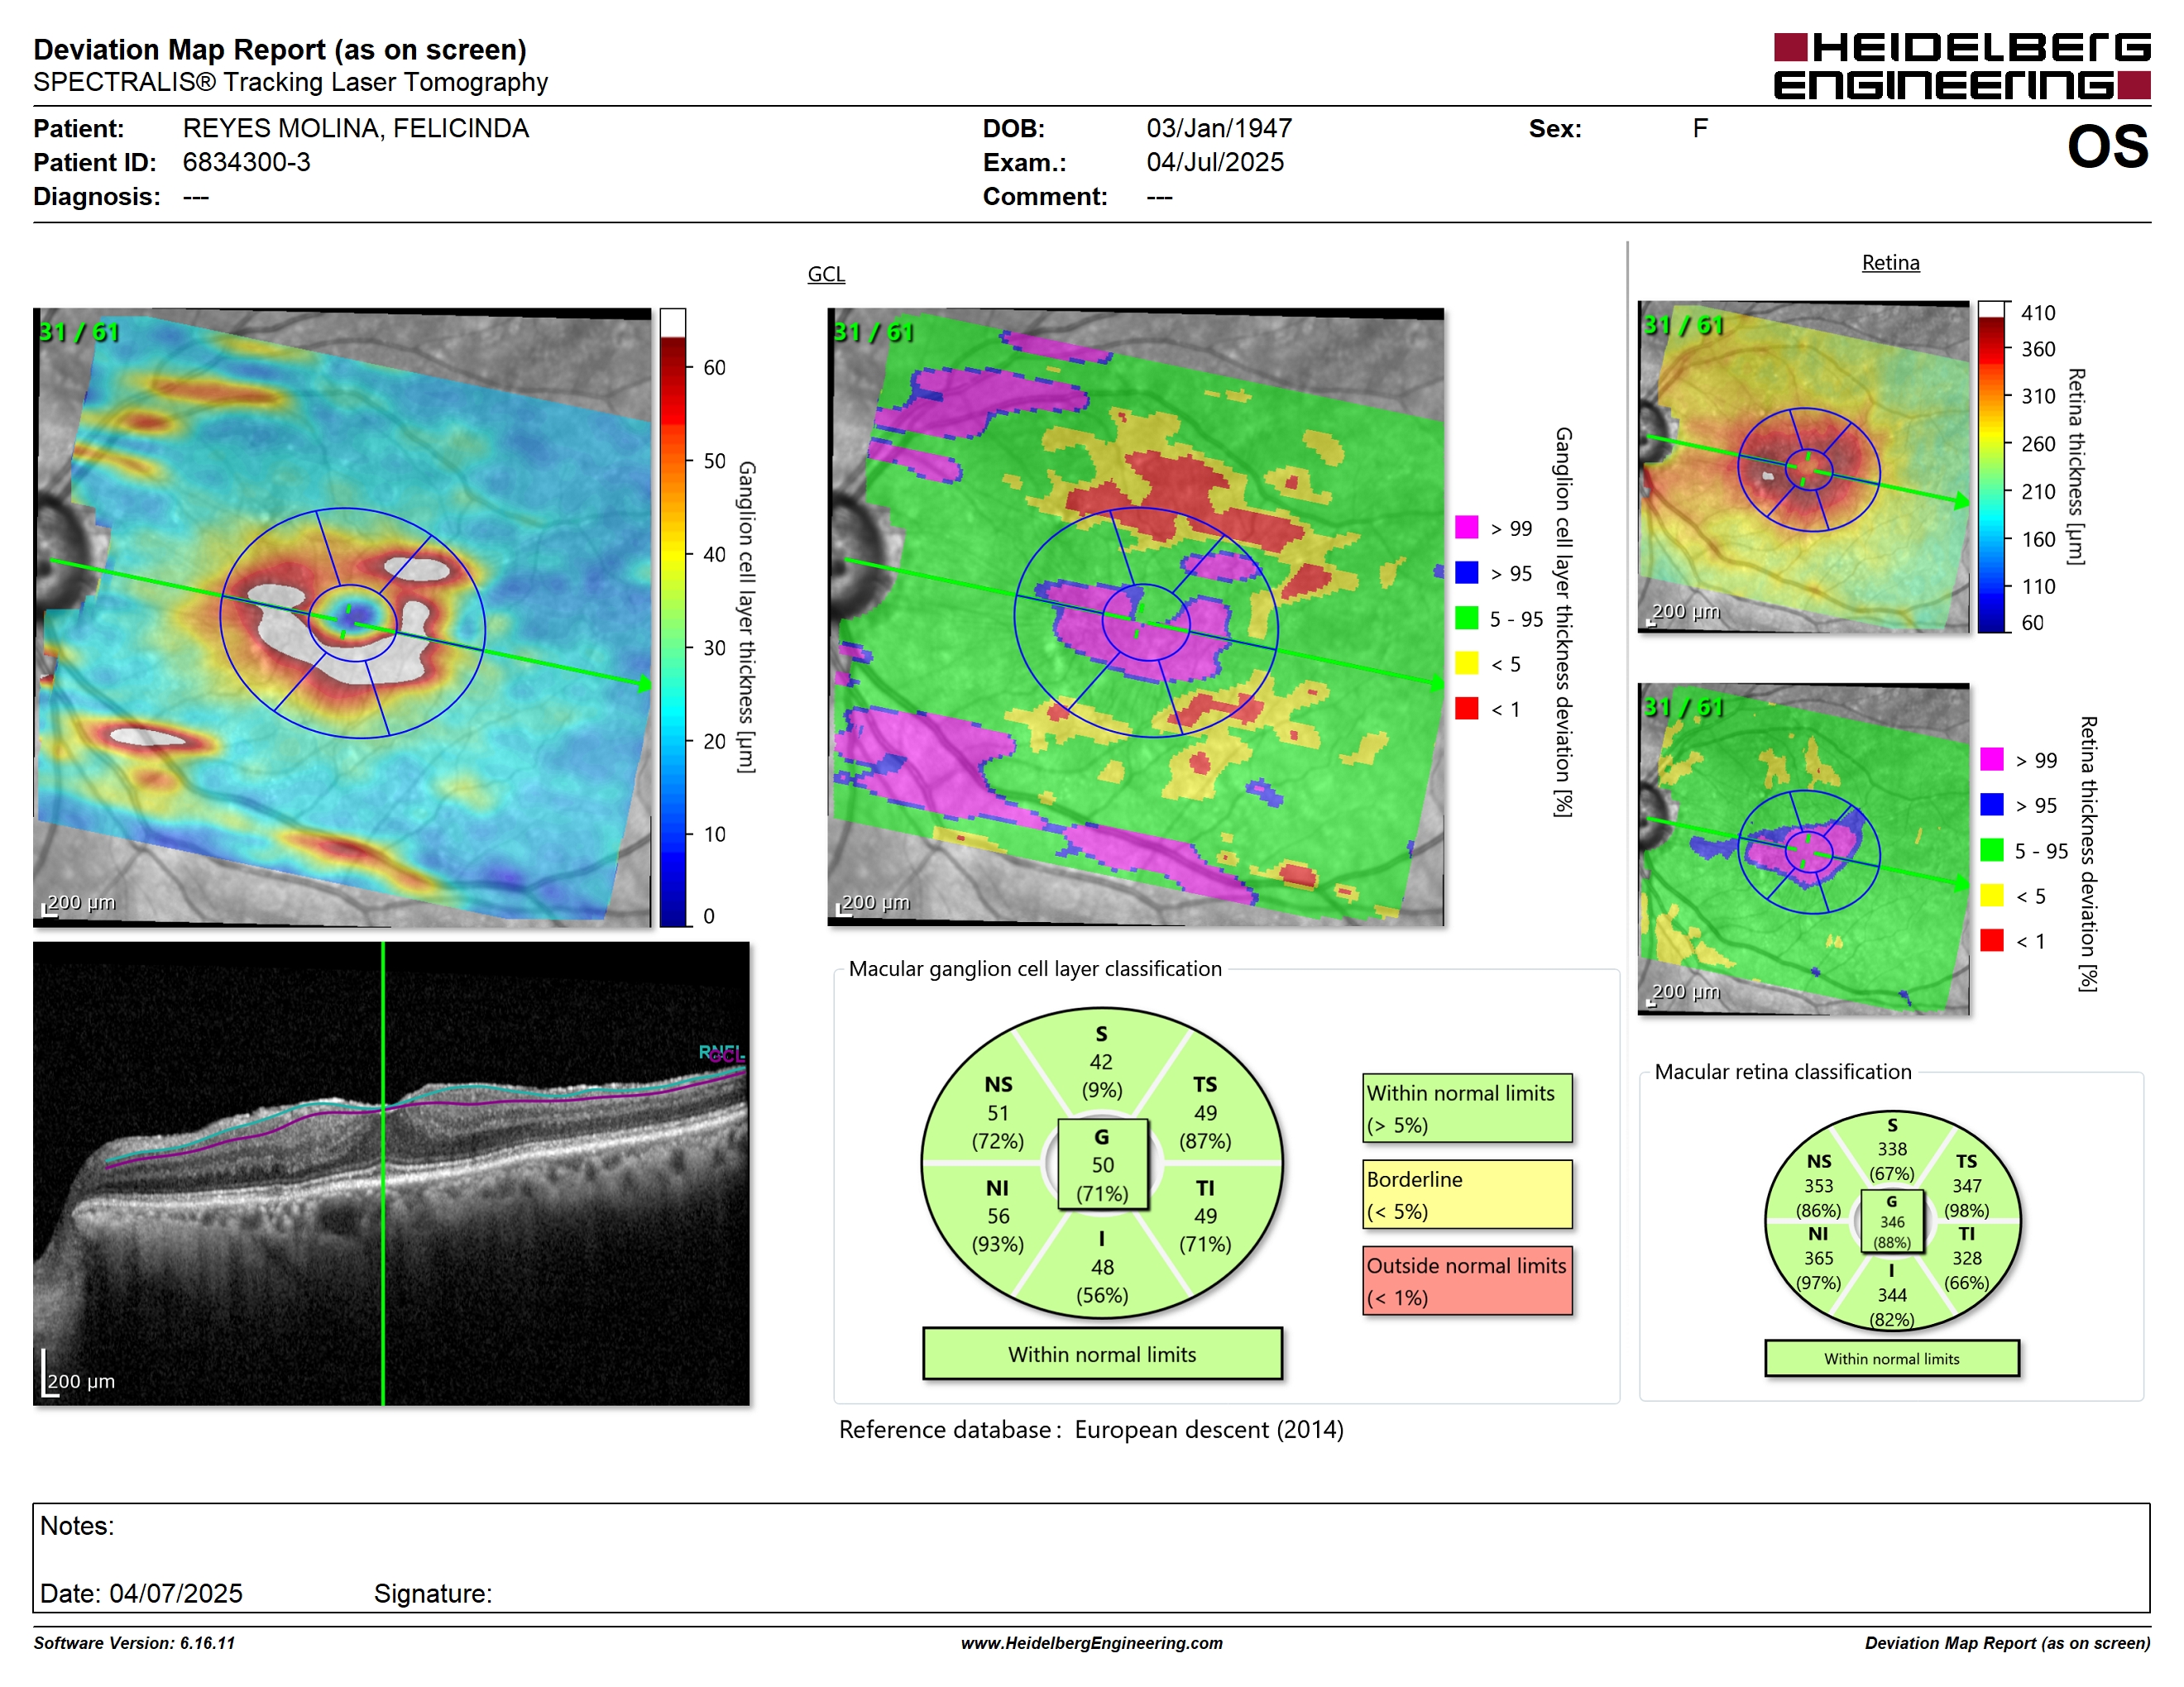
Task: Click the Deviation Map Report title
Action: click(x=280, y=49)
